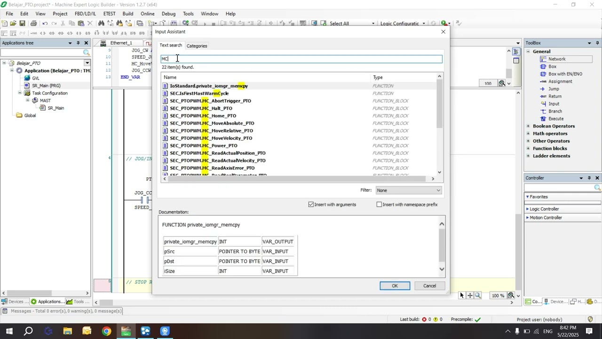Screen dimensions: 602x339
Task: Select the arrow pointer tool in editor
Action: point(462,296)
